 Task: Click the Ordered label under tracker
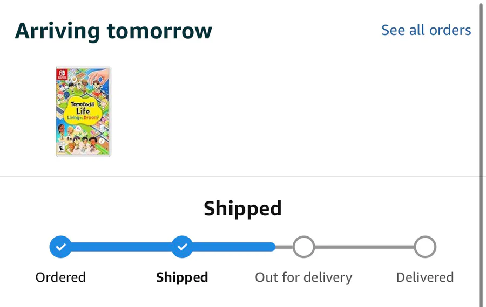coord(60,277)
